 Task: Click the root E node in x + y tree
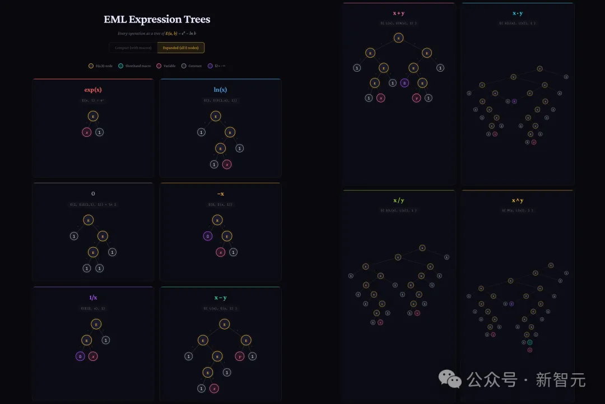click(x=398, y=38)
